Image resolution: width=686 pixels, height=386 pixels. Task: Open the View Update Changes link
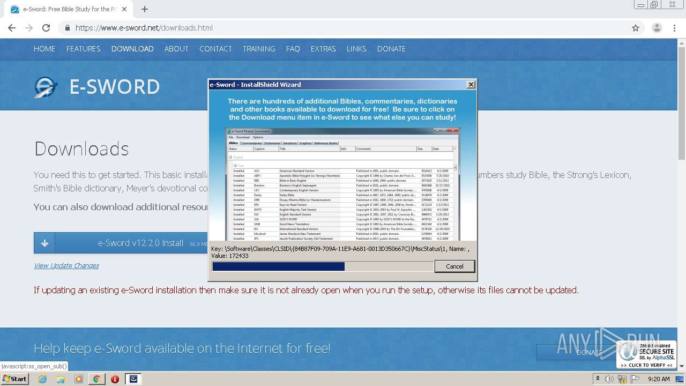pyautogui.click(x=66, y=265)
